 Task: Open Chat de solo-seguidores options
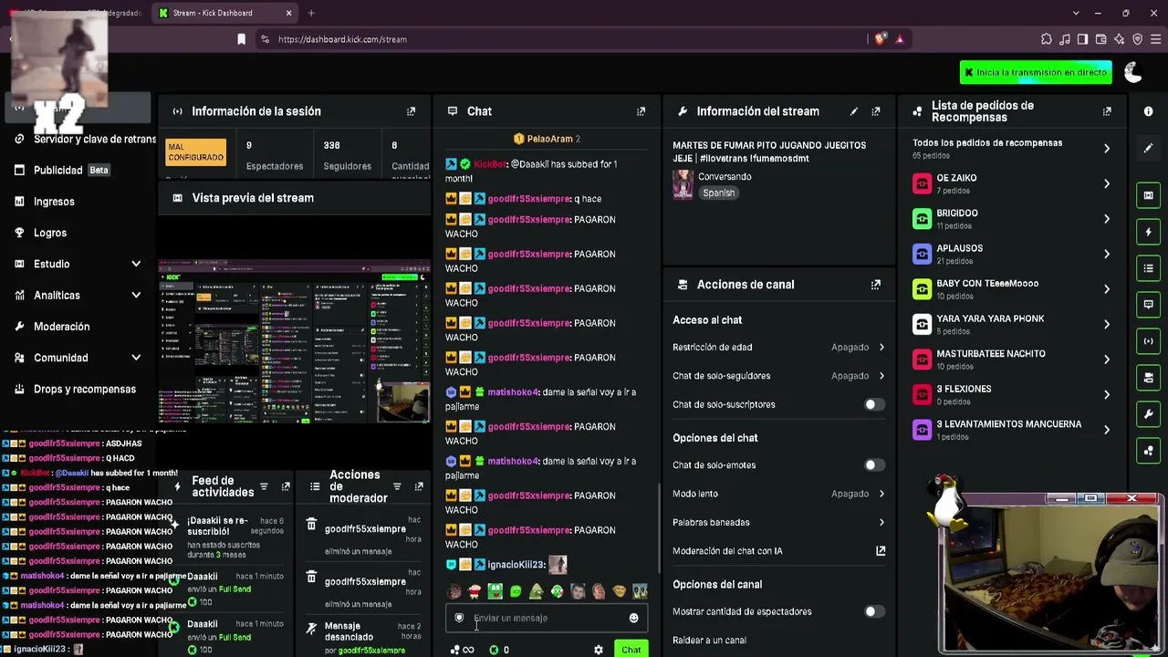[x=778, y=376]
